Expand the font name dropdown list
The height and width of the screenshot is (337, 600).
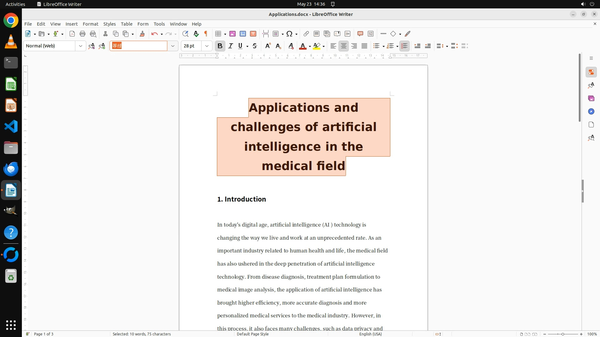click(x=172, y=46)
